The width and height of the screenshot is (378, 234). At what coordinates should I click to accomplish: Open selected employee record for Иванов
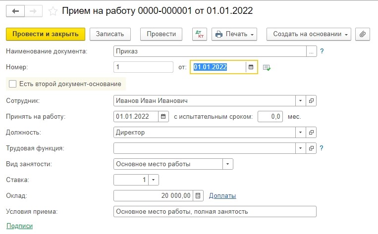(x=311, y=100)
